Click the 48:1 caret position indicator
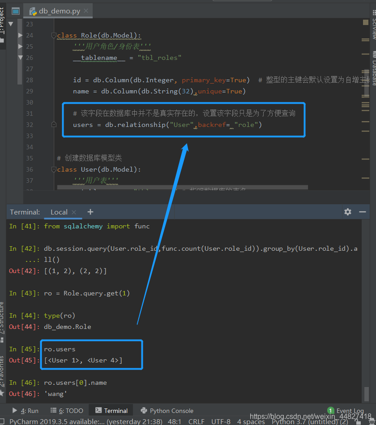376x425 pixels. coord(174,422)
